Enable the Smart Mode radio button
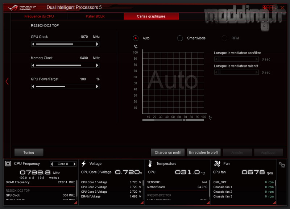This screenshot has height=209, width=290. tap(180, 38)
